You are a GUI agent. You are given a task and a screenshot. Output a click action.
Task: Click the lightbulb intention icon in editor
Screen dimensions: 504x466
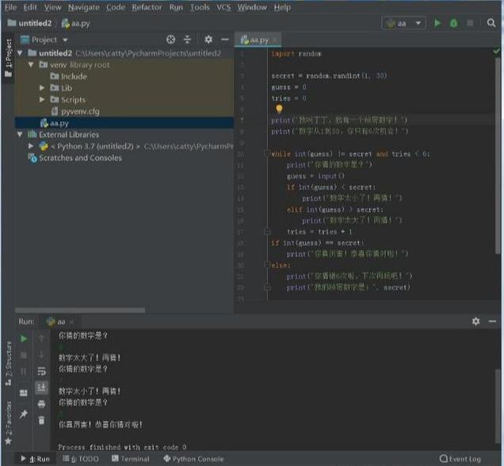tap(279, 109)
